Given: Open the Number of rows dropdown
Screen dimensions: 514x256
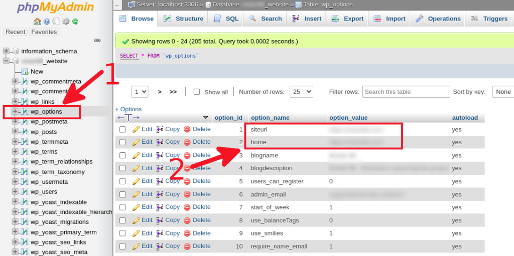Looking at the screenshot, I should [x=301, y=92].
